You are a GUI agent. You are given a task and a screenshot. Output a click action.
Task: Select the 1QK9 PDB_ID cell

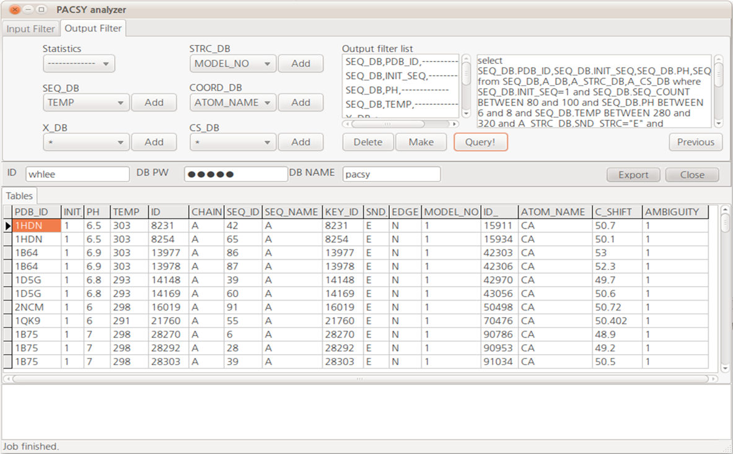pos(37,321)
